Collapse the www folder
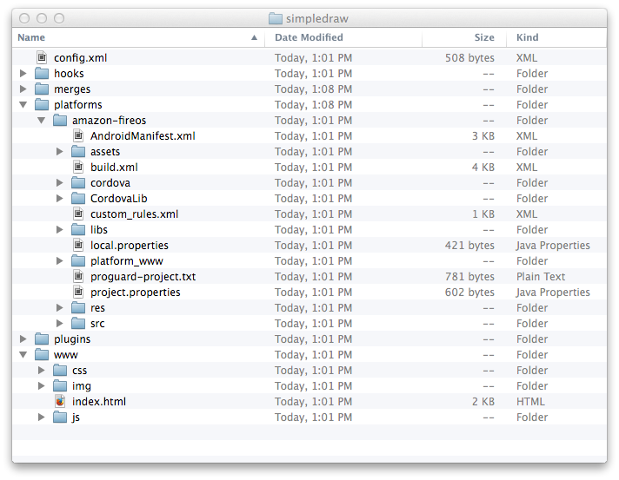This screenshot has height=480, width=619. [x=23, y=355]
